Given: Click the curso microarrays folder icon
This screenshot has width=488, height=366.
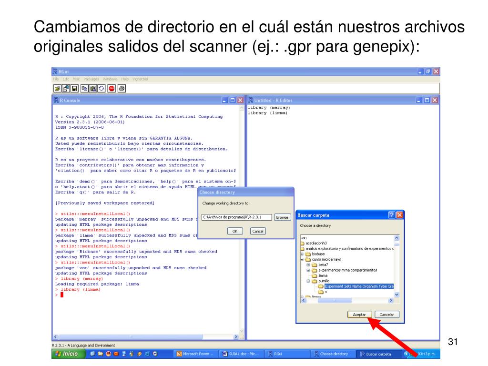Looking at the screenshot, I should [x=308, y=259].
